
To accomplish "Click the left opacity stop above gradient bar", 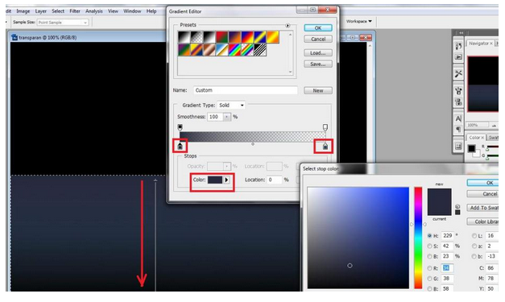I will click(x=180, y=127).
